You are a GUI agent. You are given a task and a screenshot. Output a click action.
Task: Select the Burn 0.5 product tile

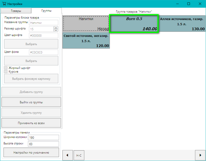click(134, 24)
